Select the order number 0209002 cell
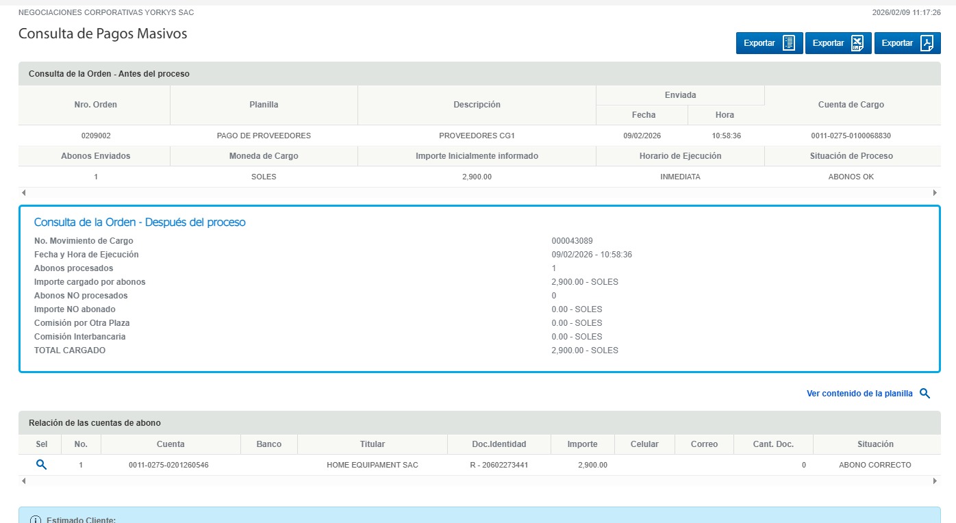956x523 pixels. [95, 136]
